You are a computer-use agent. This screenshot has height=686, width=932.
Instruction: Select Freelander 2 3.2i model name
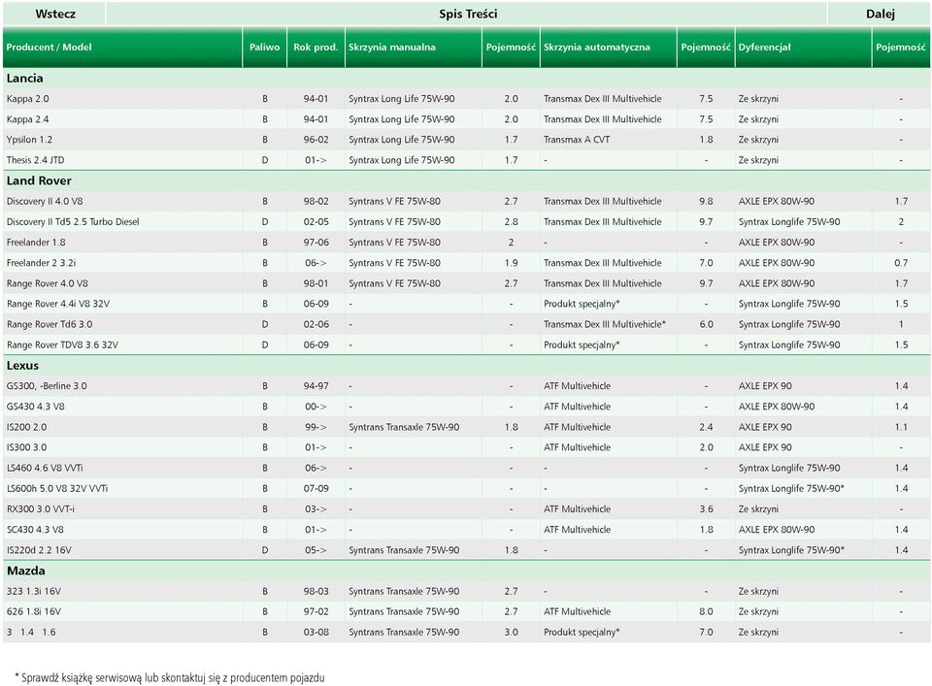(41, 263)
